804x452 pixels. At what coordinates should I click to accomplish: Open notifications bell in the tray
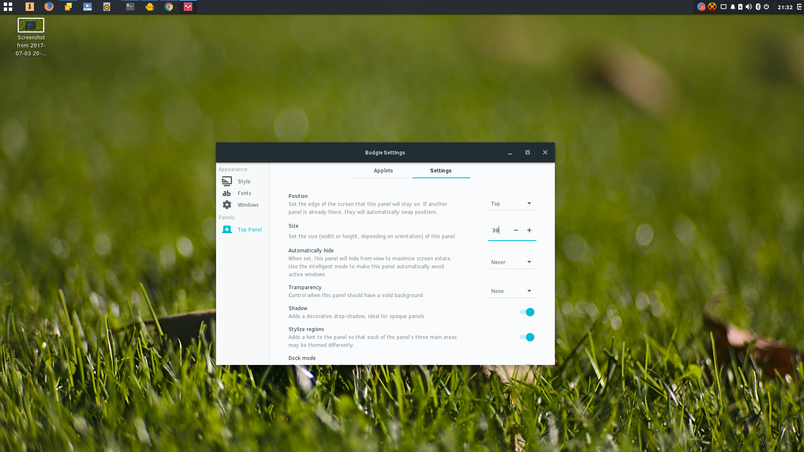[x=733, y=7]
